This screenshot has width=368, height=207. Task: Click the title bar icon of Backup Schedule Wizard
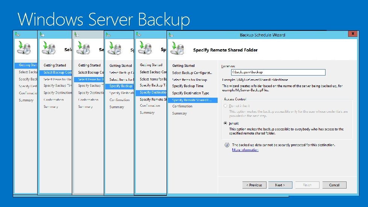171,35
